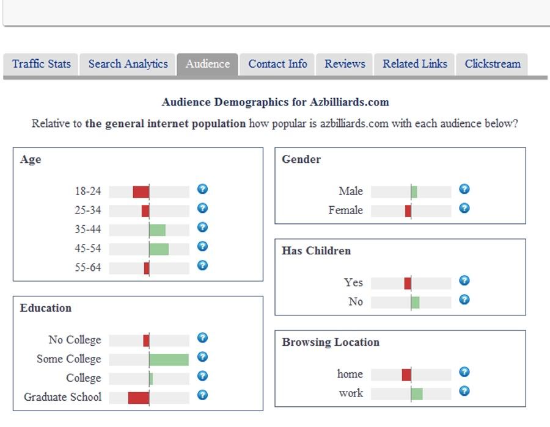Click the 'Education' section heading
This screenshot has width=550, height=427.
coord(46,308)
